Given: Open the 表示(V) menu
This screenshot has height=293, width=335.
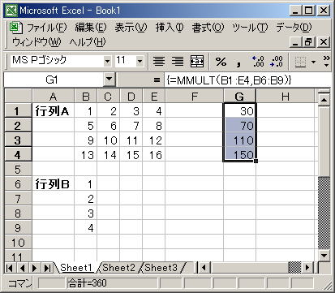Looking at the screenshot, I should [x=131, y=28].
